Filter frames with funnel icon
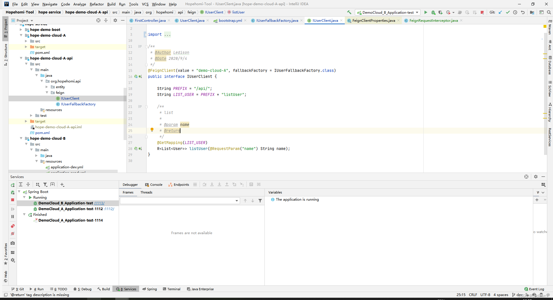The width and height of the screenshot is (553, 300). click(x=260, y=201)
